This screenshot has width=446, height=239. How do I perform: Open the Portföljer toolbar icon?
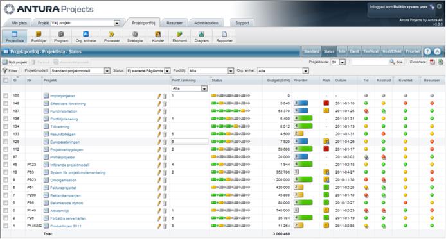pos(39,37)
